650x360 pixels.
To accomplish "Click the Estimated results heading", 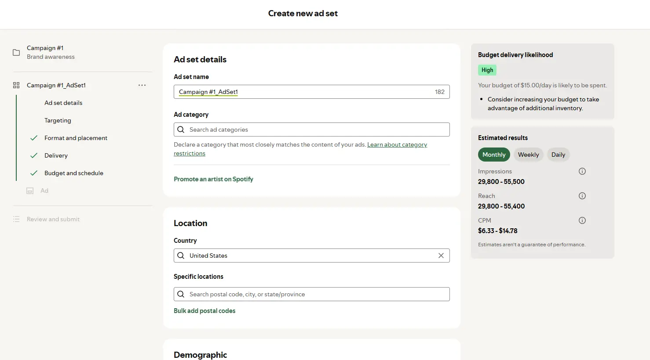I will [x=503, y=138].
